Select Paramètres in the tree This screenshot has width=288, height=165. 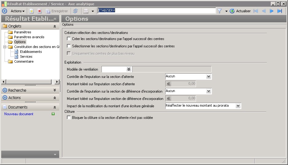23,32
